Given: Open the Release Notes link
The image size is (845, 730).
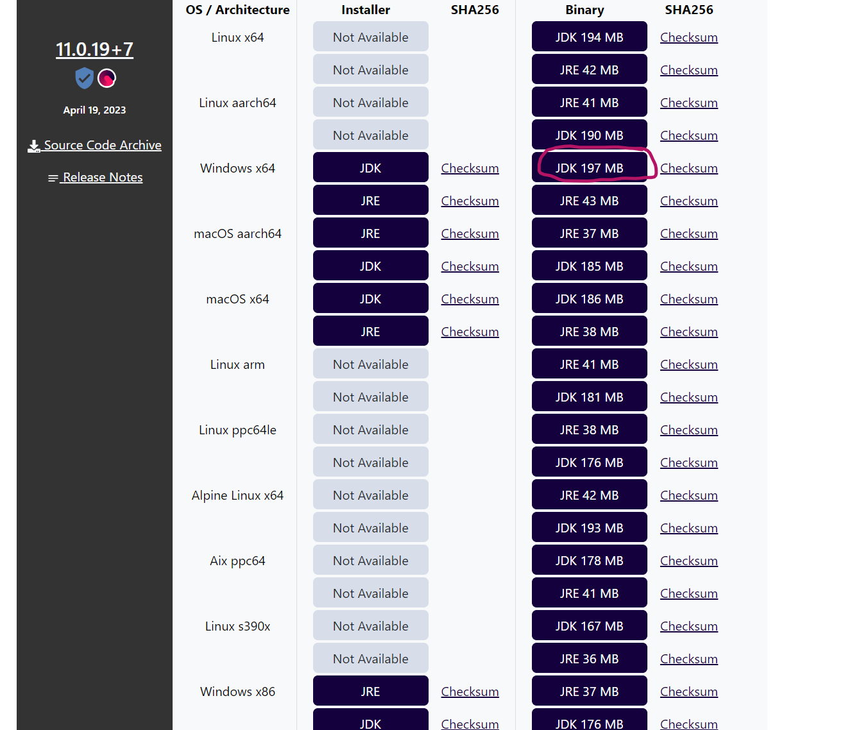Looking at the screenshot, I should [102, 177].
